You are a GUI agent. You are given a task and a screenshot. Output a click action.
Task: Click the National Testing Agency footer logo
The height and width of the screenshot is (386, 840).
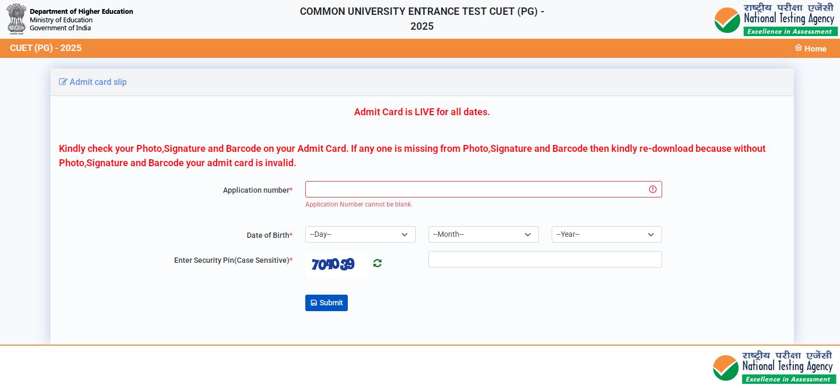pos(773,366)
